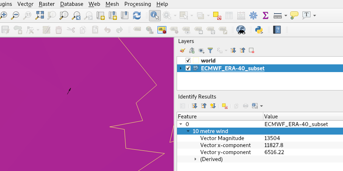This screenshot has width=343, height=171.
Task: Open the Vector menu
Action: 25,4
